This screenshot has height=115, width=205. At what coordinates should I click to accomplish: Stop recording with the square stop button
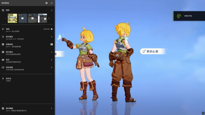click(x=52, y=29)
